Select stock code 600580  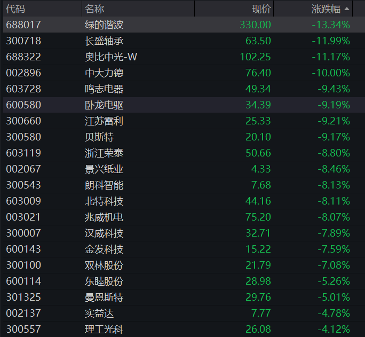[23, 105]
